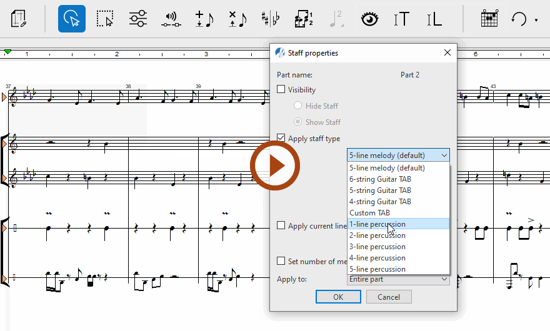Undo the last action
Screen dimensions: 550x331
(x=519, y=19)
